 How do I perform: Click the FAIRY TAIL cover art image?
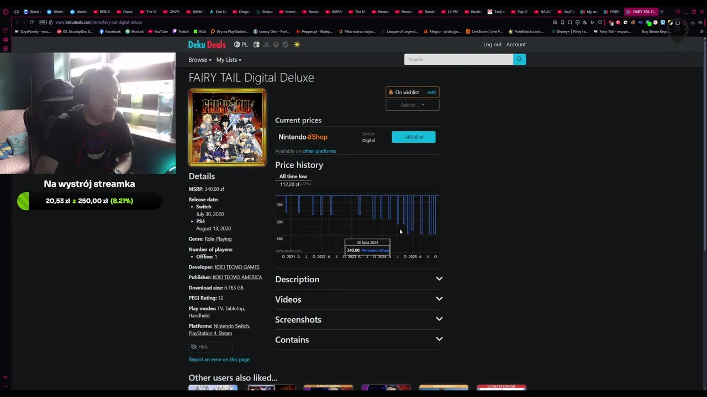click(x=227, y=127)
